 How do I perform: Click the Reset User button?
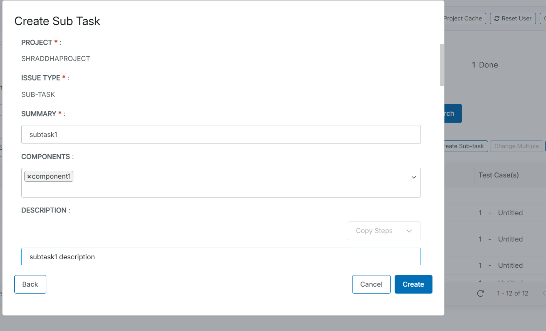tap(513, 18)
